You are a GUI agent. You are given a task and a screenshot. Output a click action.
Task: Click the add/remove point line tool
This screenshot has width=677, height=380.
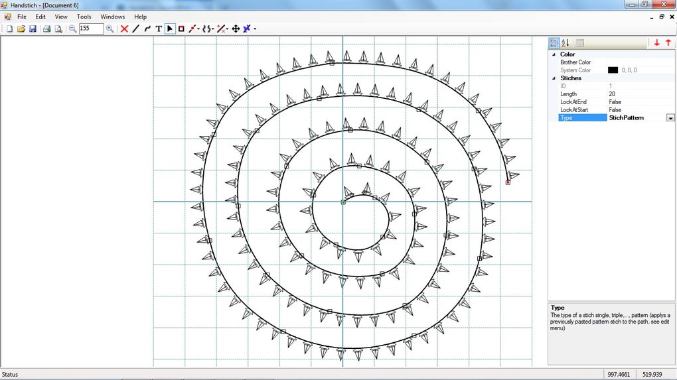tap(220, 29)
